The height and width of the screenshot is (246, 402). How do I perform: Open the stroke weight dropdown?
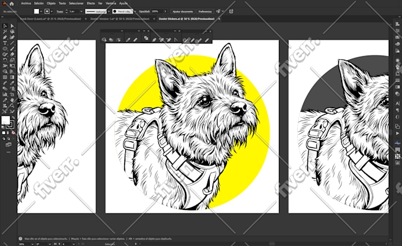pyautogui.click(x=81, y=11)
